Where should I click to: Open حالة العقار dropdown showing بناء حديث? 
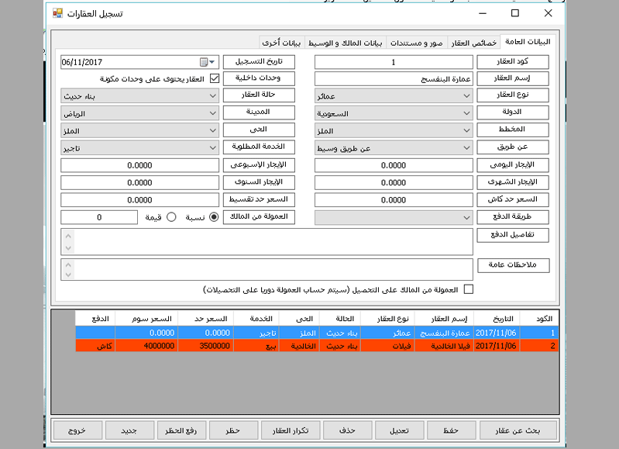click(x=139, y=96)
